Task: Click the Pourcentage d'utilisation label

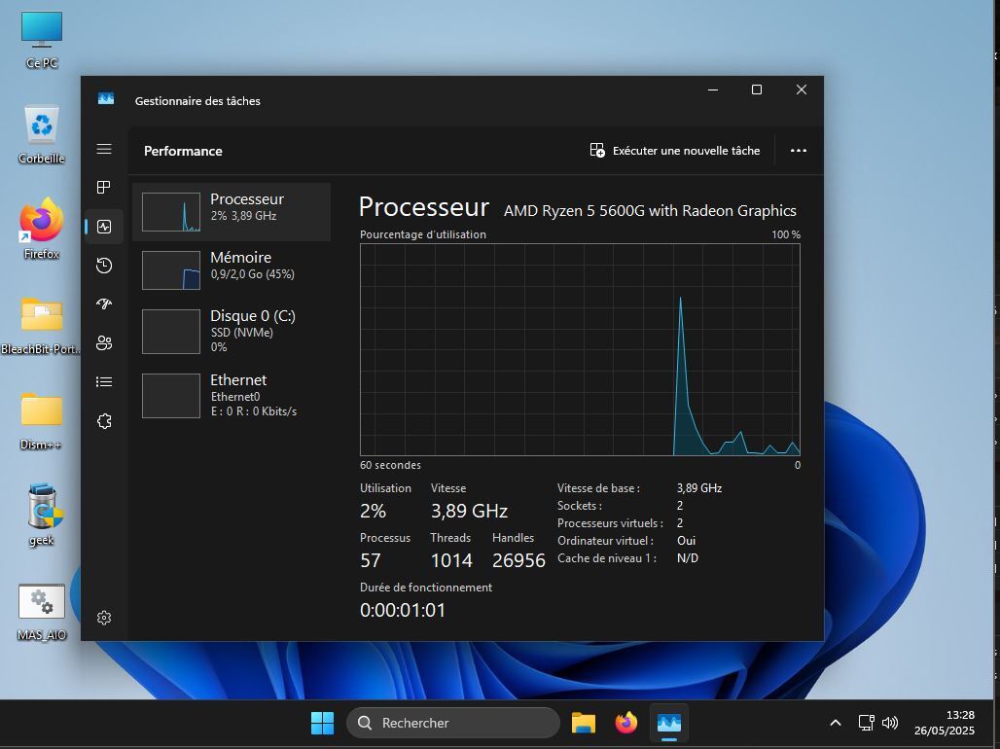Action: [423, 234]
